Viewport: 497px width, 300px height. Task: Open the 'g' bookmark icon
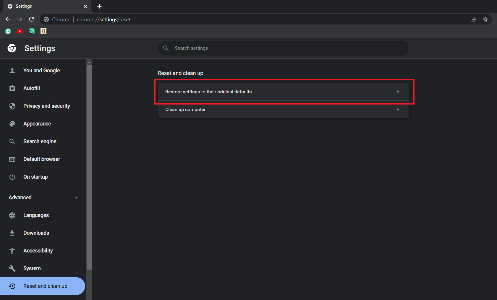click(43, 31)
